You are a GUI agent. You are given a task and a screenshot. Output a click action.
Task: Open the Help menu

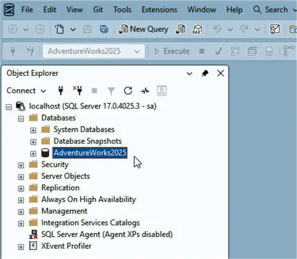click(234, 10)
